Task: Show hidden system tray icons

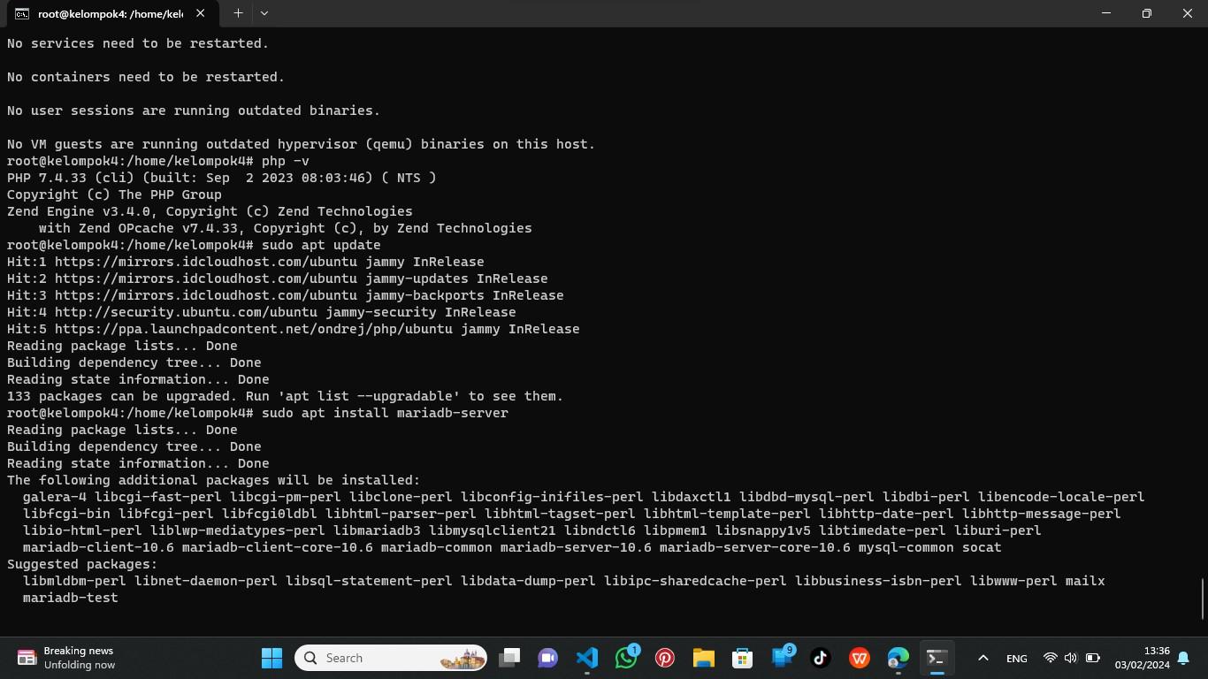Action: coord(982,658)
